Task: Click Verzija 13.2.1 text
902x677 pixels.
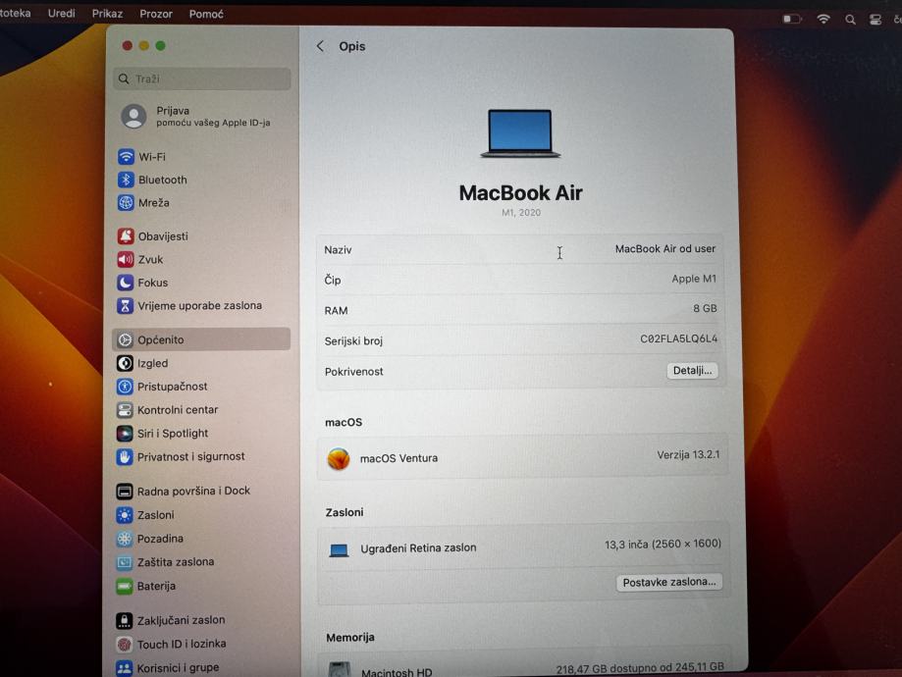Action: coord(688,455)
